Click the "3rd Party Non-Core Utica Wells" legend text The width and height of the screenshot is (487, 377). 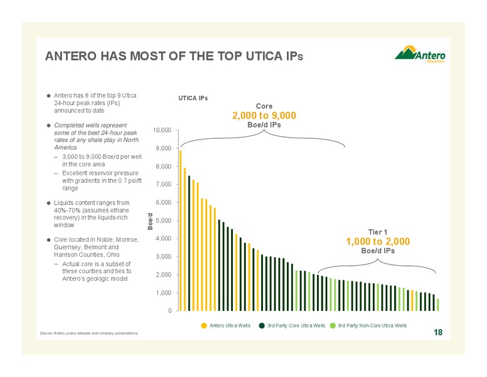[x=372, y=325]
